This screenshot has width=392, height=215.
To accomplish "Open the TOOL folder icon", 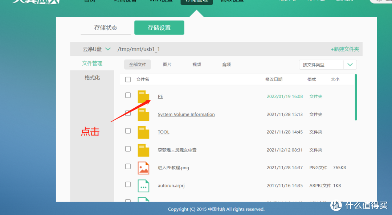I will (143, 132).
